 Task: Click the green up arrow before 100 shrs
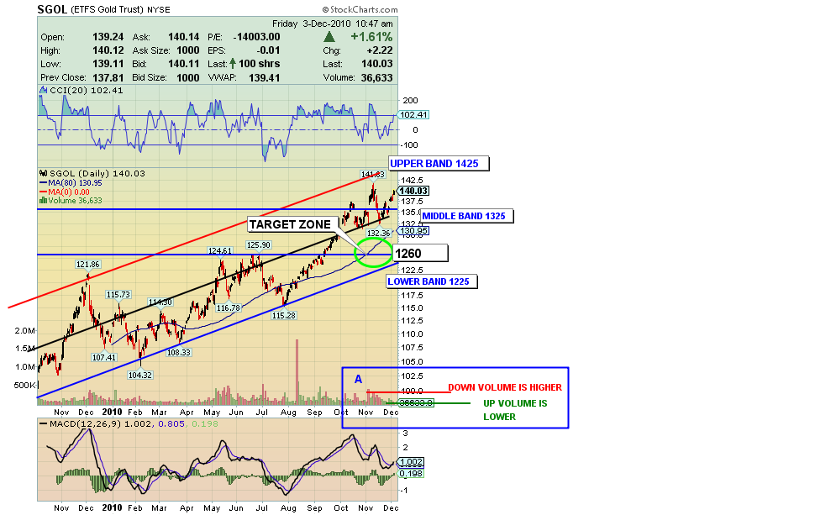pyautogui.click(x=233, y=64)
